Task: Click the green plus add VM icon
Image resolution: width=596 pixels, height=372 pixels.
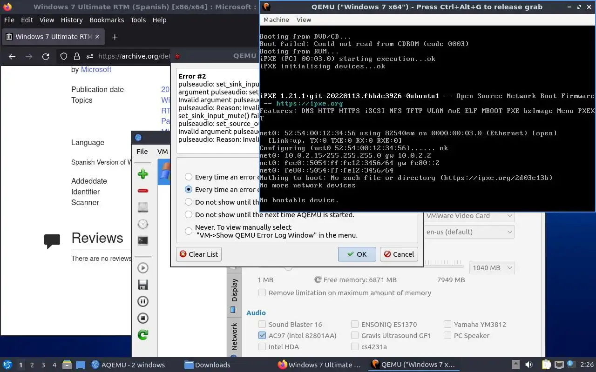Action: click(x=143, y=174)
